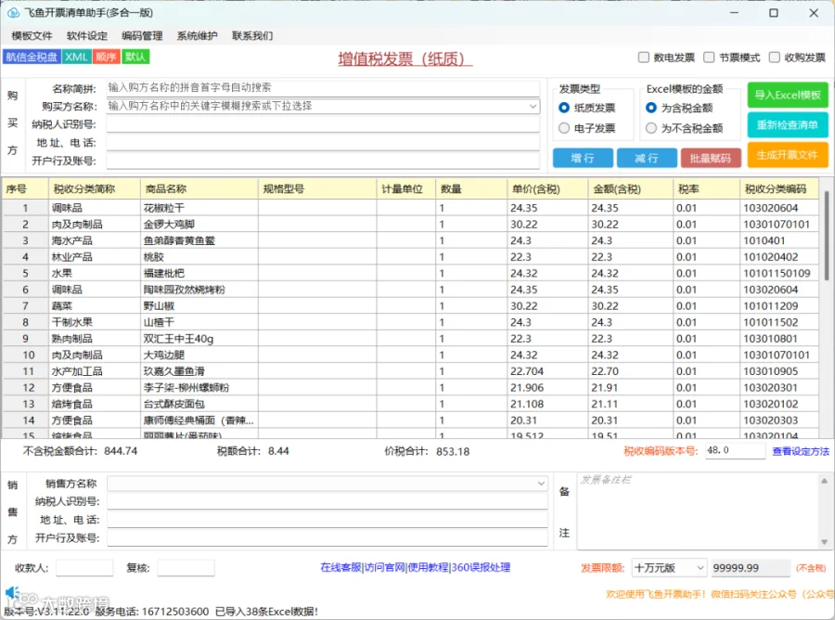Click the green 默认 toolbar tag

(135, 57)
